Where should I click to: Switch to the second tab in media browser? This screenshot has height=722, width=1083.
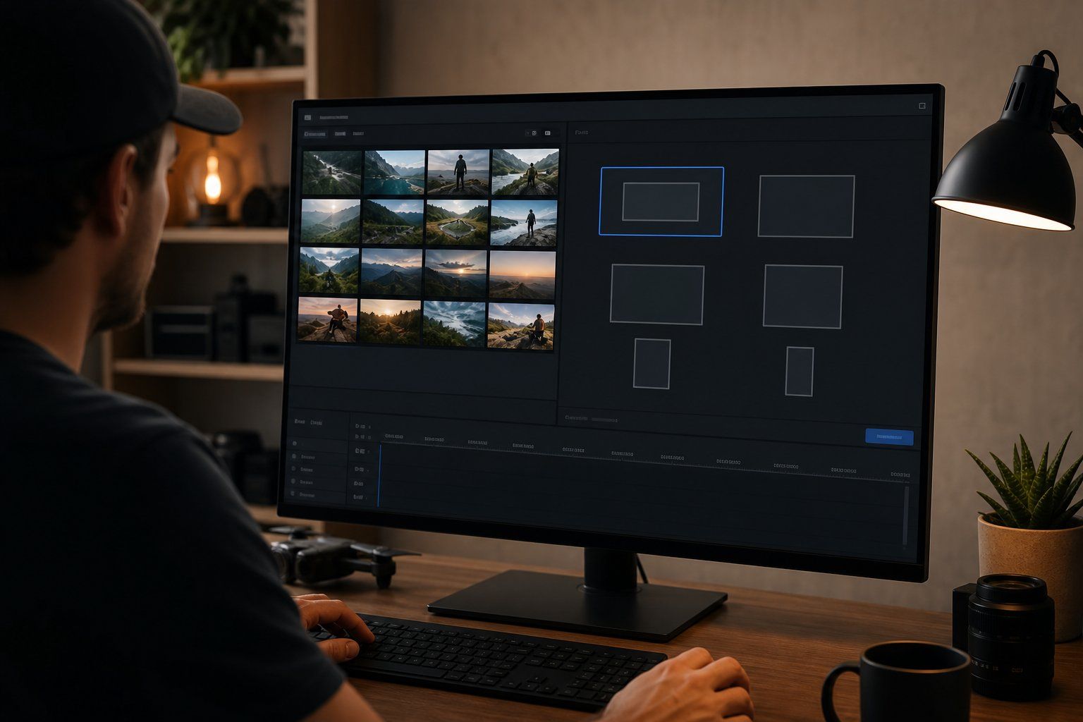coord(340,133)
